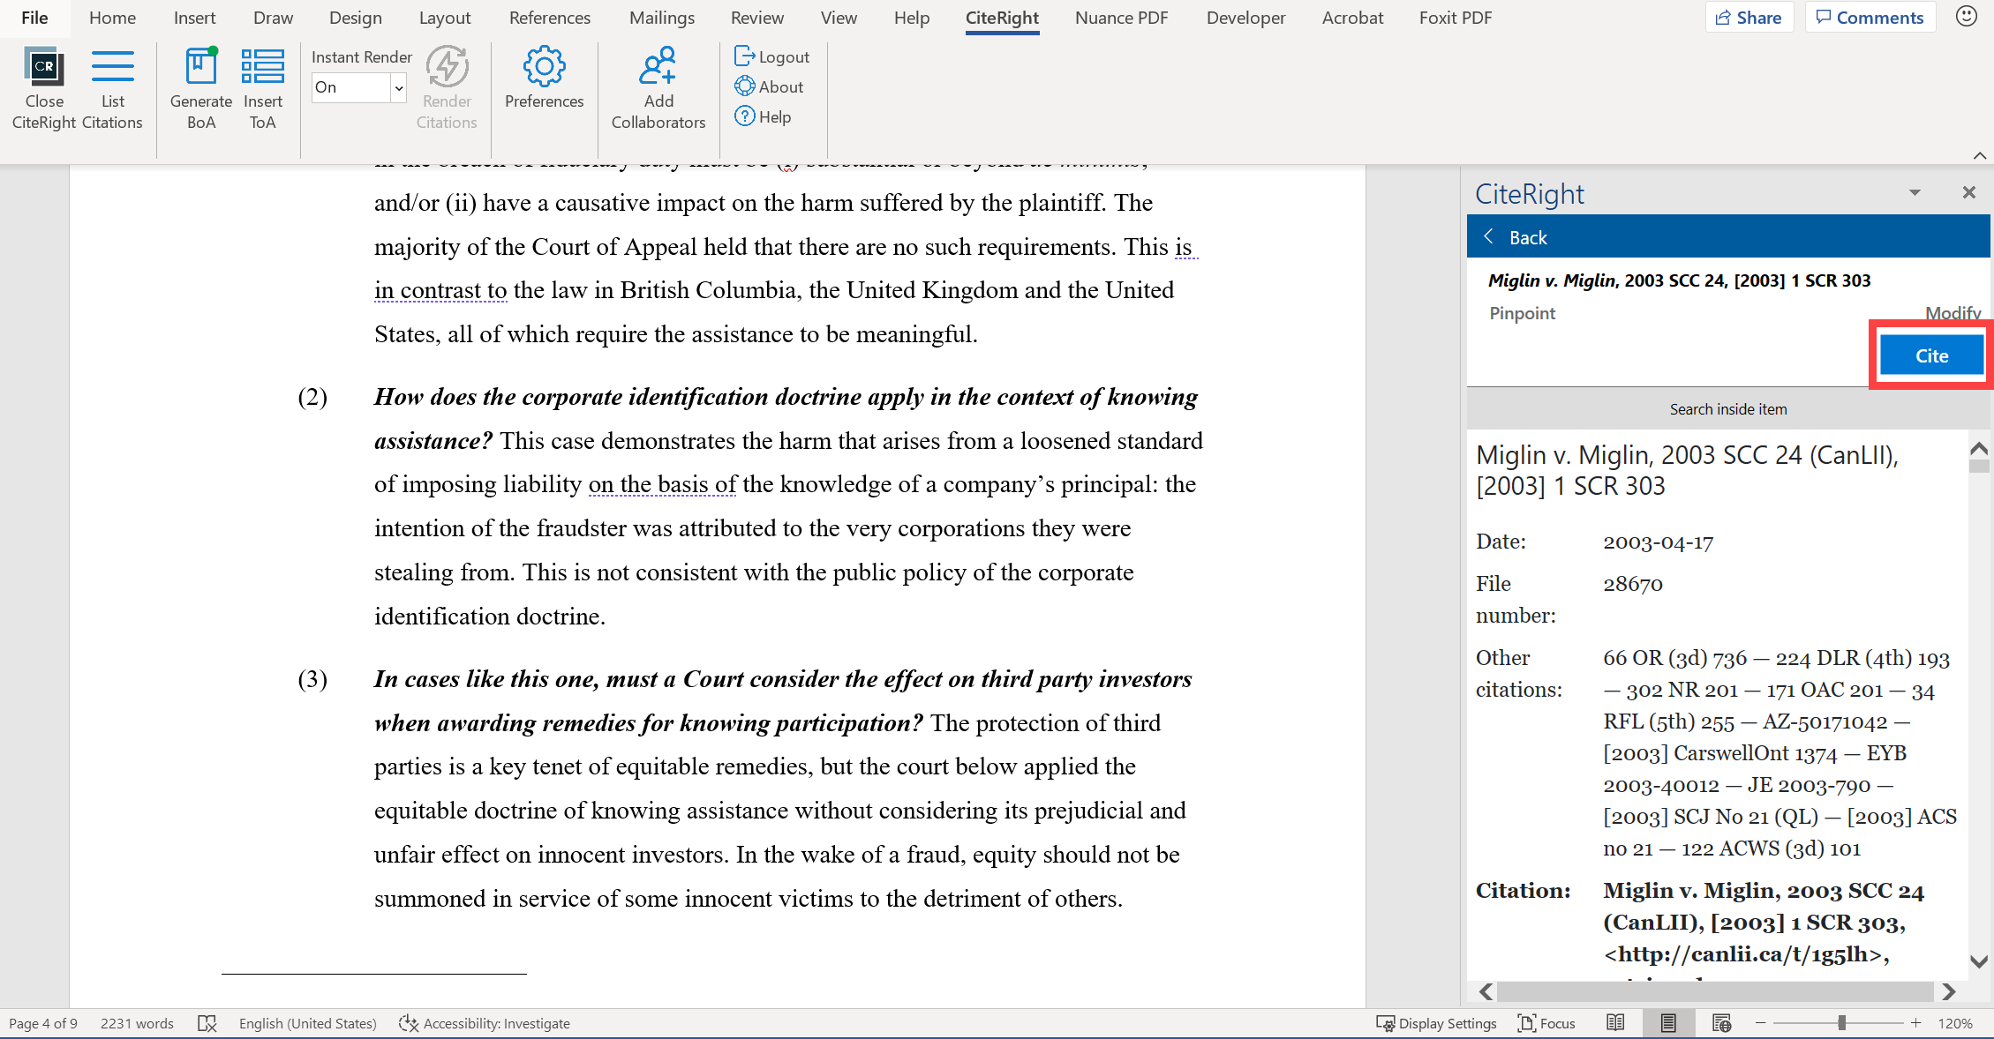
Task: Open the Foxit PDF tab
Action: click(x=1456, y=18)
